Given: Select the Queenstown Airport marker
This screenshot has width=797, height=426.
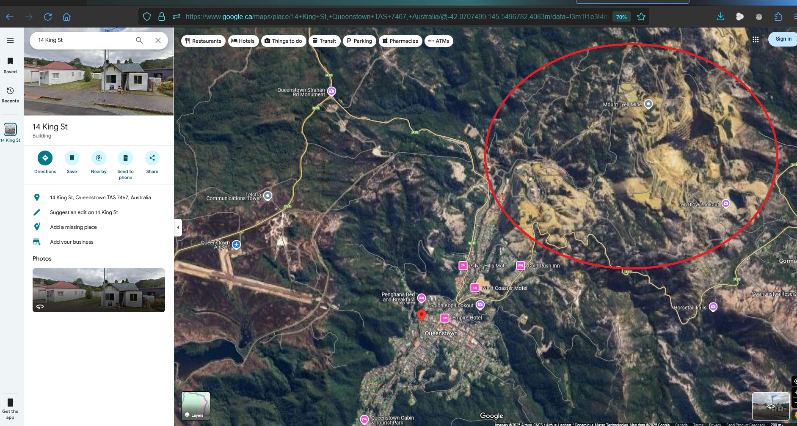Looking at the screenshot, I should 237,245.
